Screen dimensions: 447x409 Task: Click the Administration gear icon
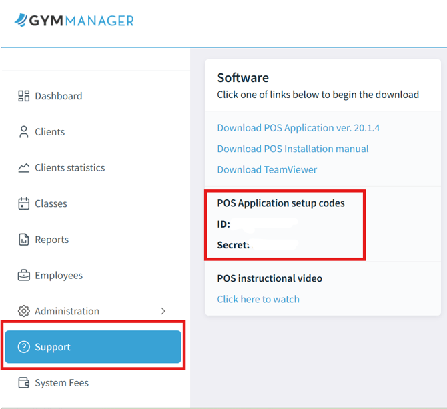click(24, 311)
